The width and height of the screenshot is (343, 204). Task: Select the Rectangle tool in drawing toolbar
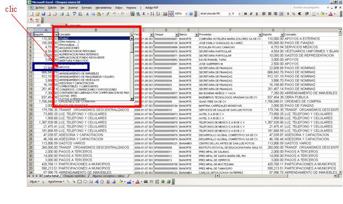point(80,182)
